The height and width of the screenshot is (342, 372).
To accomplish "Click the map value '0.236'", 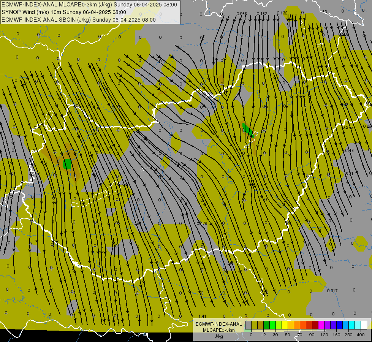I will (x=344, y=34).
